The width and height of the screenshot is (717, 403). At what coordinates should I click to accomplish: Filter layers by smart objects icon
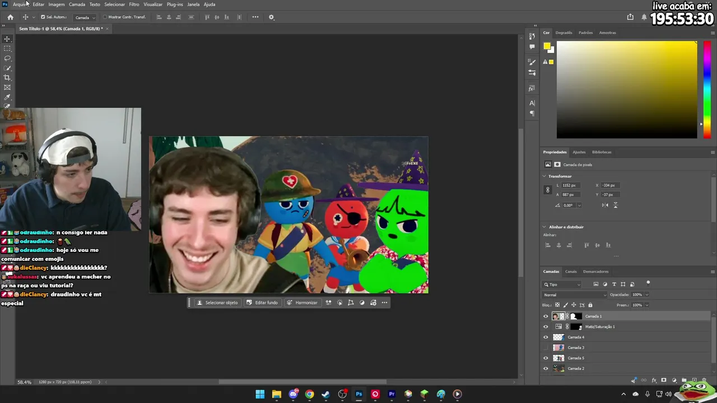tap(632, 284)
